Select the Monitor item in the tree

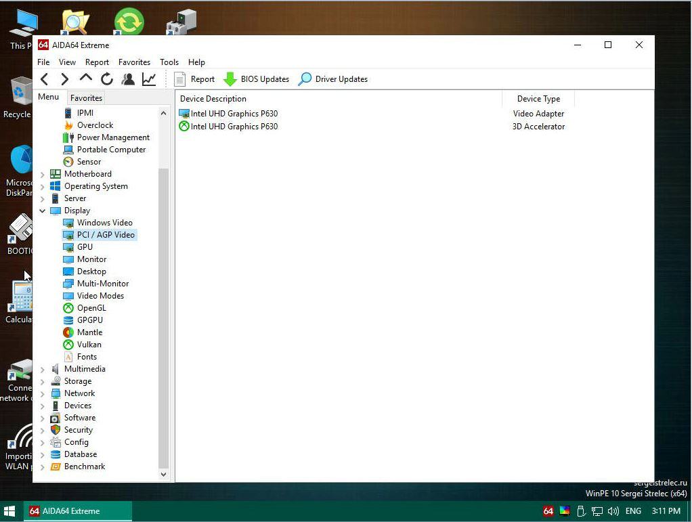91,259
